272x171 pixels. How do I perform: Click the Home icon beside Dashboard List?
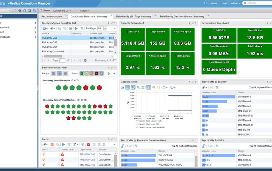(x=41, y=10)
